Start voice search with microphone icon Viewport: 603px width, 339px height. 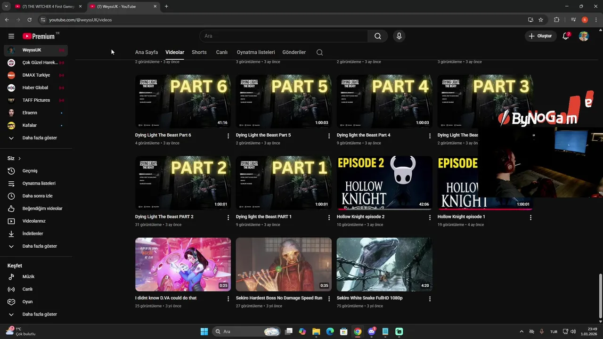pyautogui.click(x=399, y=36)
